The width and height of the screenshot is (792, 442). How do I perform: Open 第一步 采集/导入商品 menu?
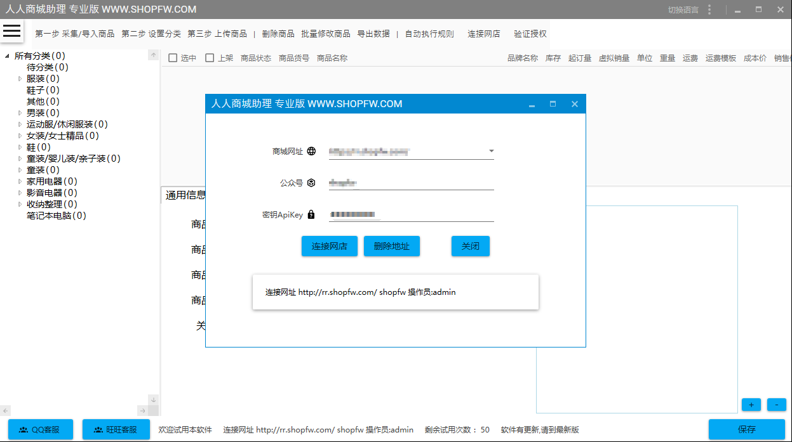(75, 34)
